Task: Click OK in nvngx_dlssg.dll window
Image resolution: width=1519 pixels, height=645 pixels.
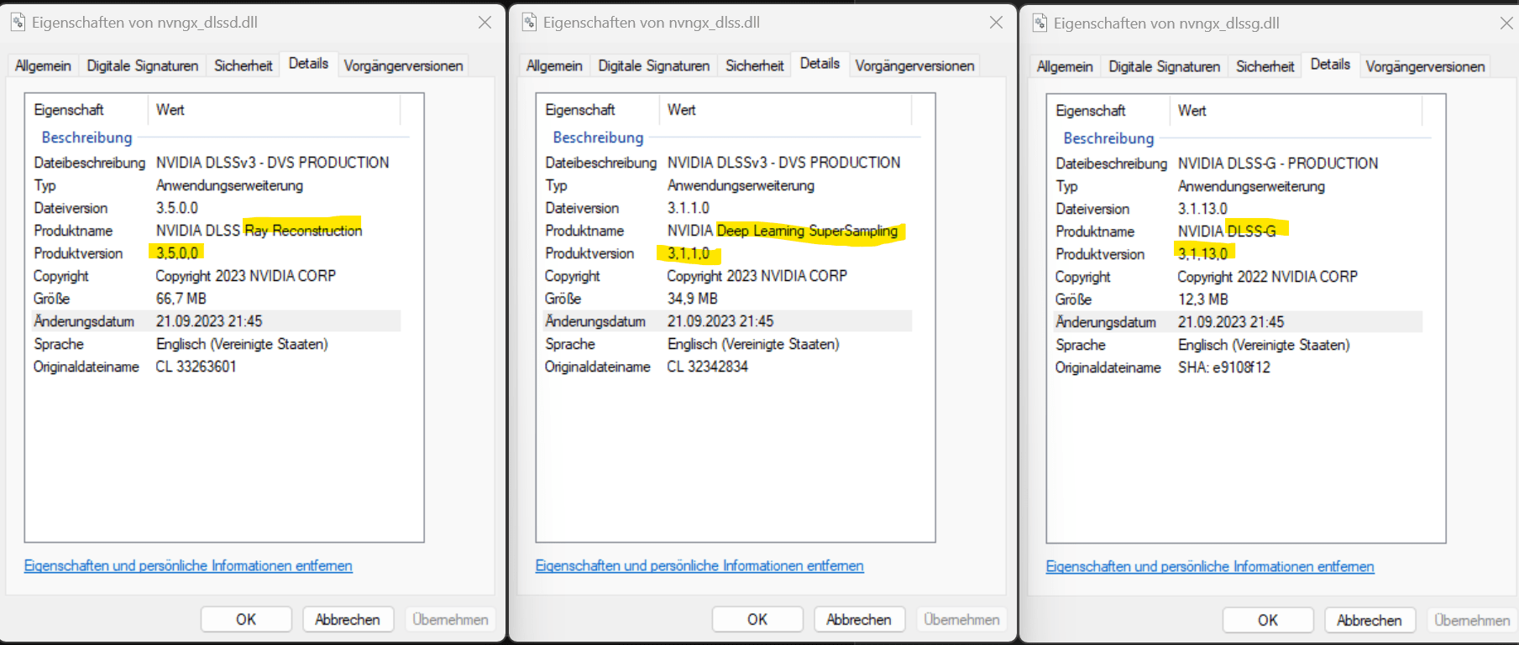Action: pyautogui.click(x=1268, y=620)
